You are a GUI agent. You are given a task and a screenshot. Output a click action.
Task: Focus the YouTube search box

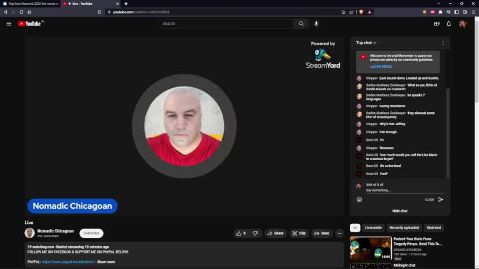[x=226, y=24]
